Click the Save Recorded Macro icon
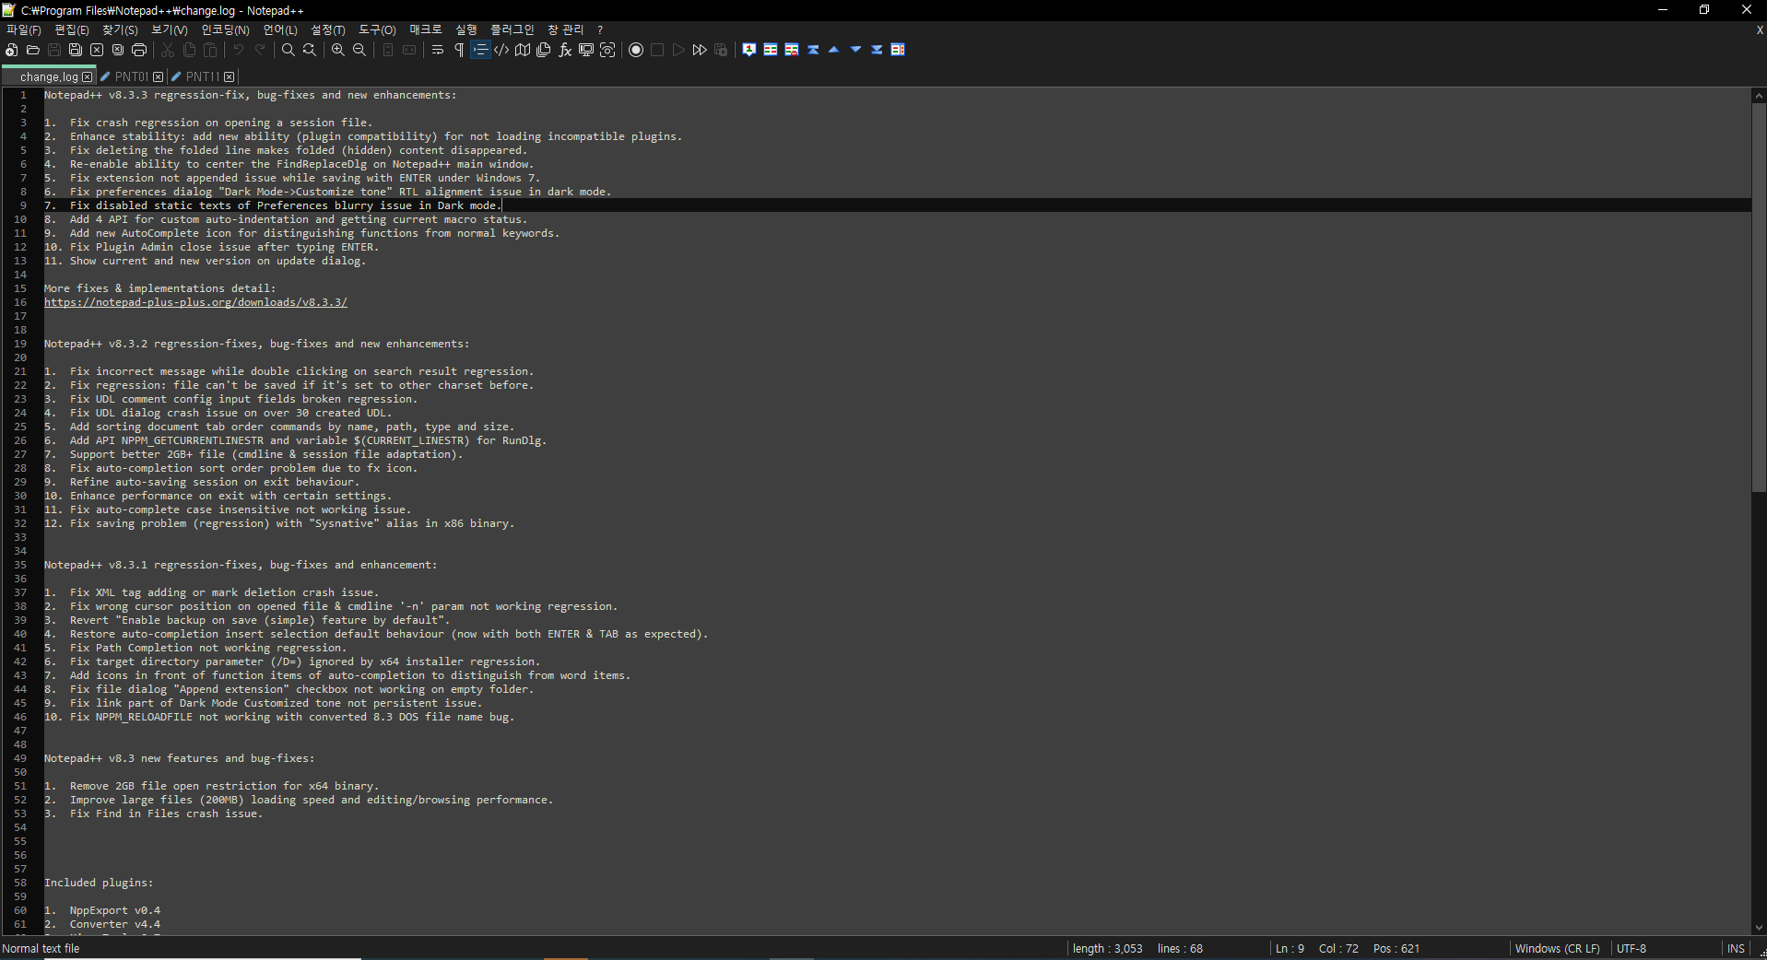Screen dimensions: 1767x960 coord(721,50)
